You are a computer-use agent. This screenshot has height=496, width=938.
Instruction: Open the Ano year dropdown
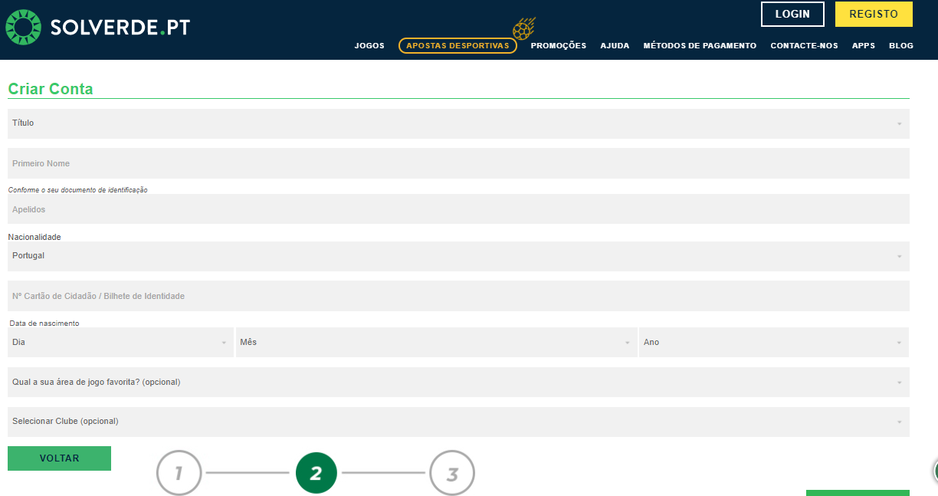click(x=774, y=343)
